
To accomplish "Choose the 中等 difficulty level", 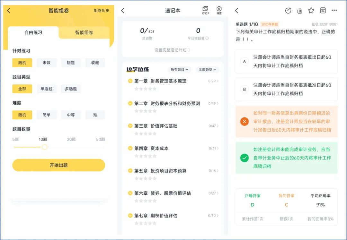I will tap(71, 115).
